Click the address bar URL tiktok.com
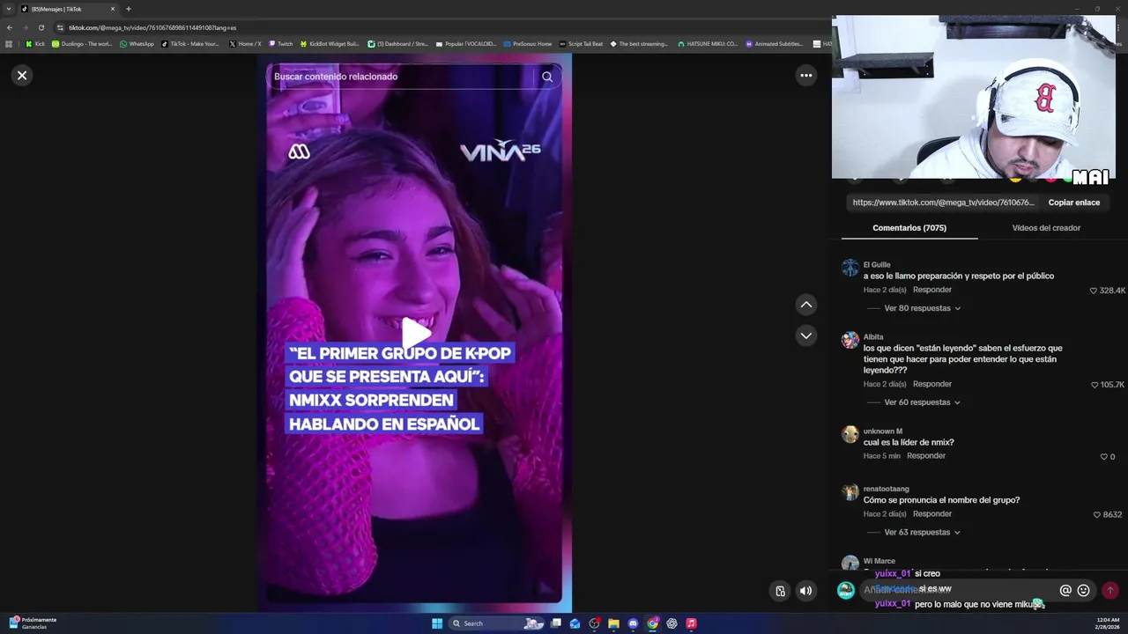 (x=152, y=27)
